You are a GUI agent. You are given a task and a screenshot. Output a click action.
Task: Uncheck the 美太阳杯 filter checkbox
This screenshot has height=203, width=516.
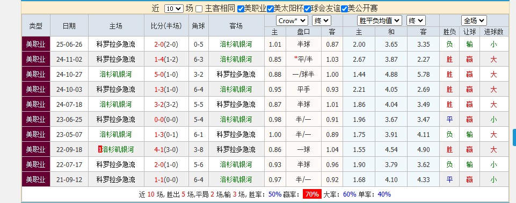tap(270, 9)
